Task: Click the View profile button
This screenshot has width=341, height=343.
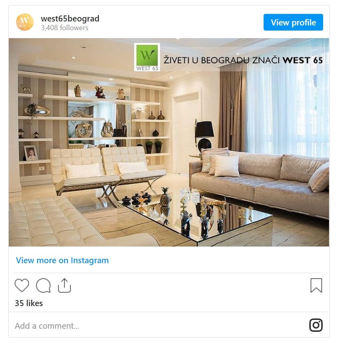Action: click(293, 22)
